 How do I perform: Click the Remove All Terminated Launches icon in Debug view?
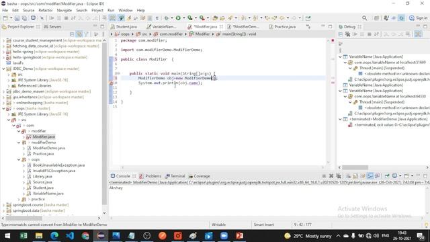(x=348, y=34)
